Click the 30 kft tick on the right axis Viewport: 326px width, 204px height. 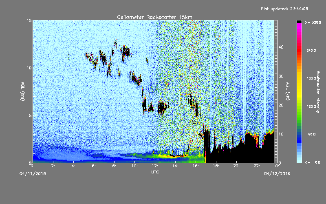pyautogui.click(x=281, y=76)
